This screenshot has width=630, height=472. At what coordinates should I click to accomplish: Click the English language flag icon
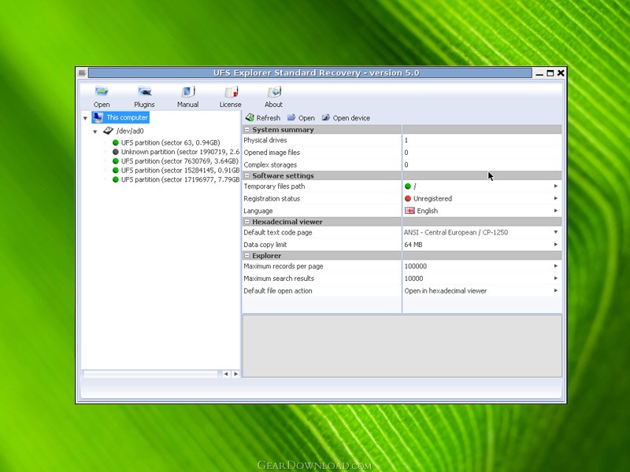pos(409,211)
